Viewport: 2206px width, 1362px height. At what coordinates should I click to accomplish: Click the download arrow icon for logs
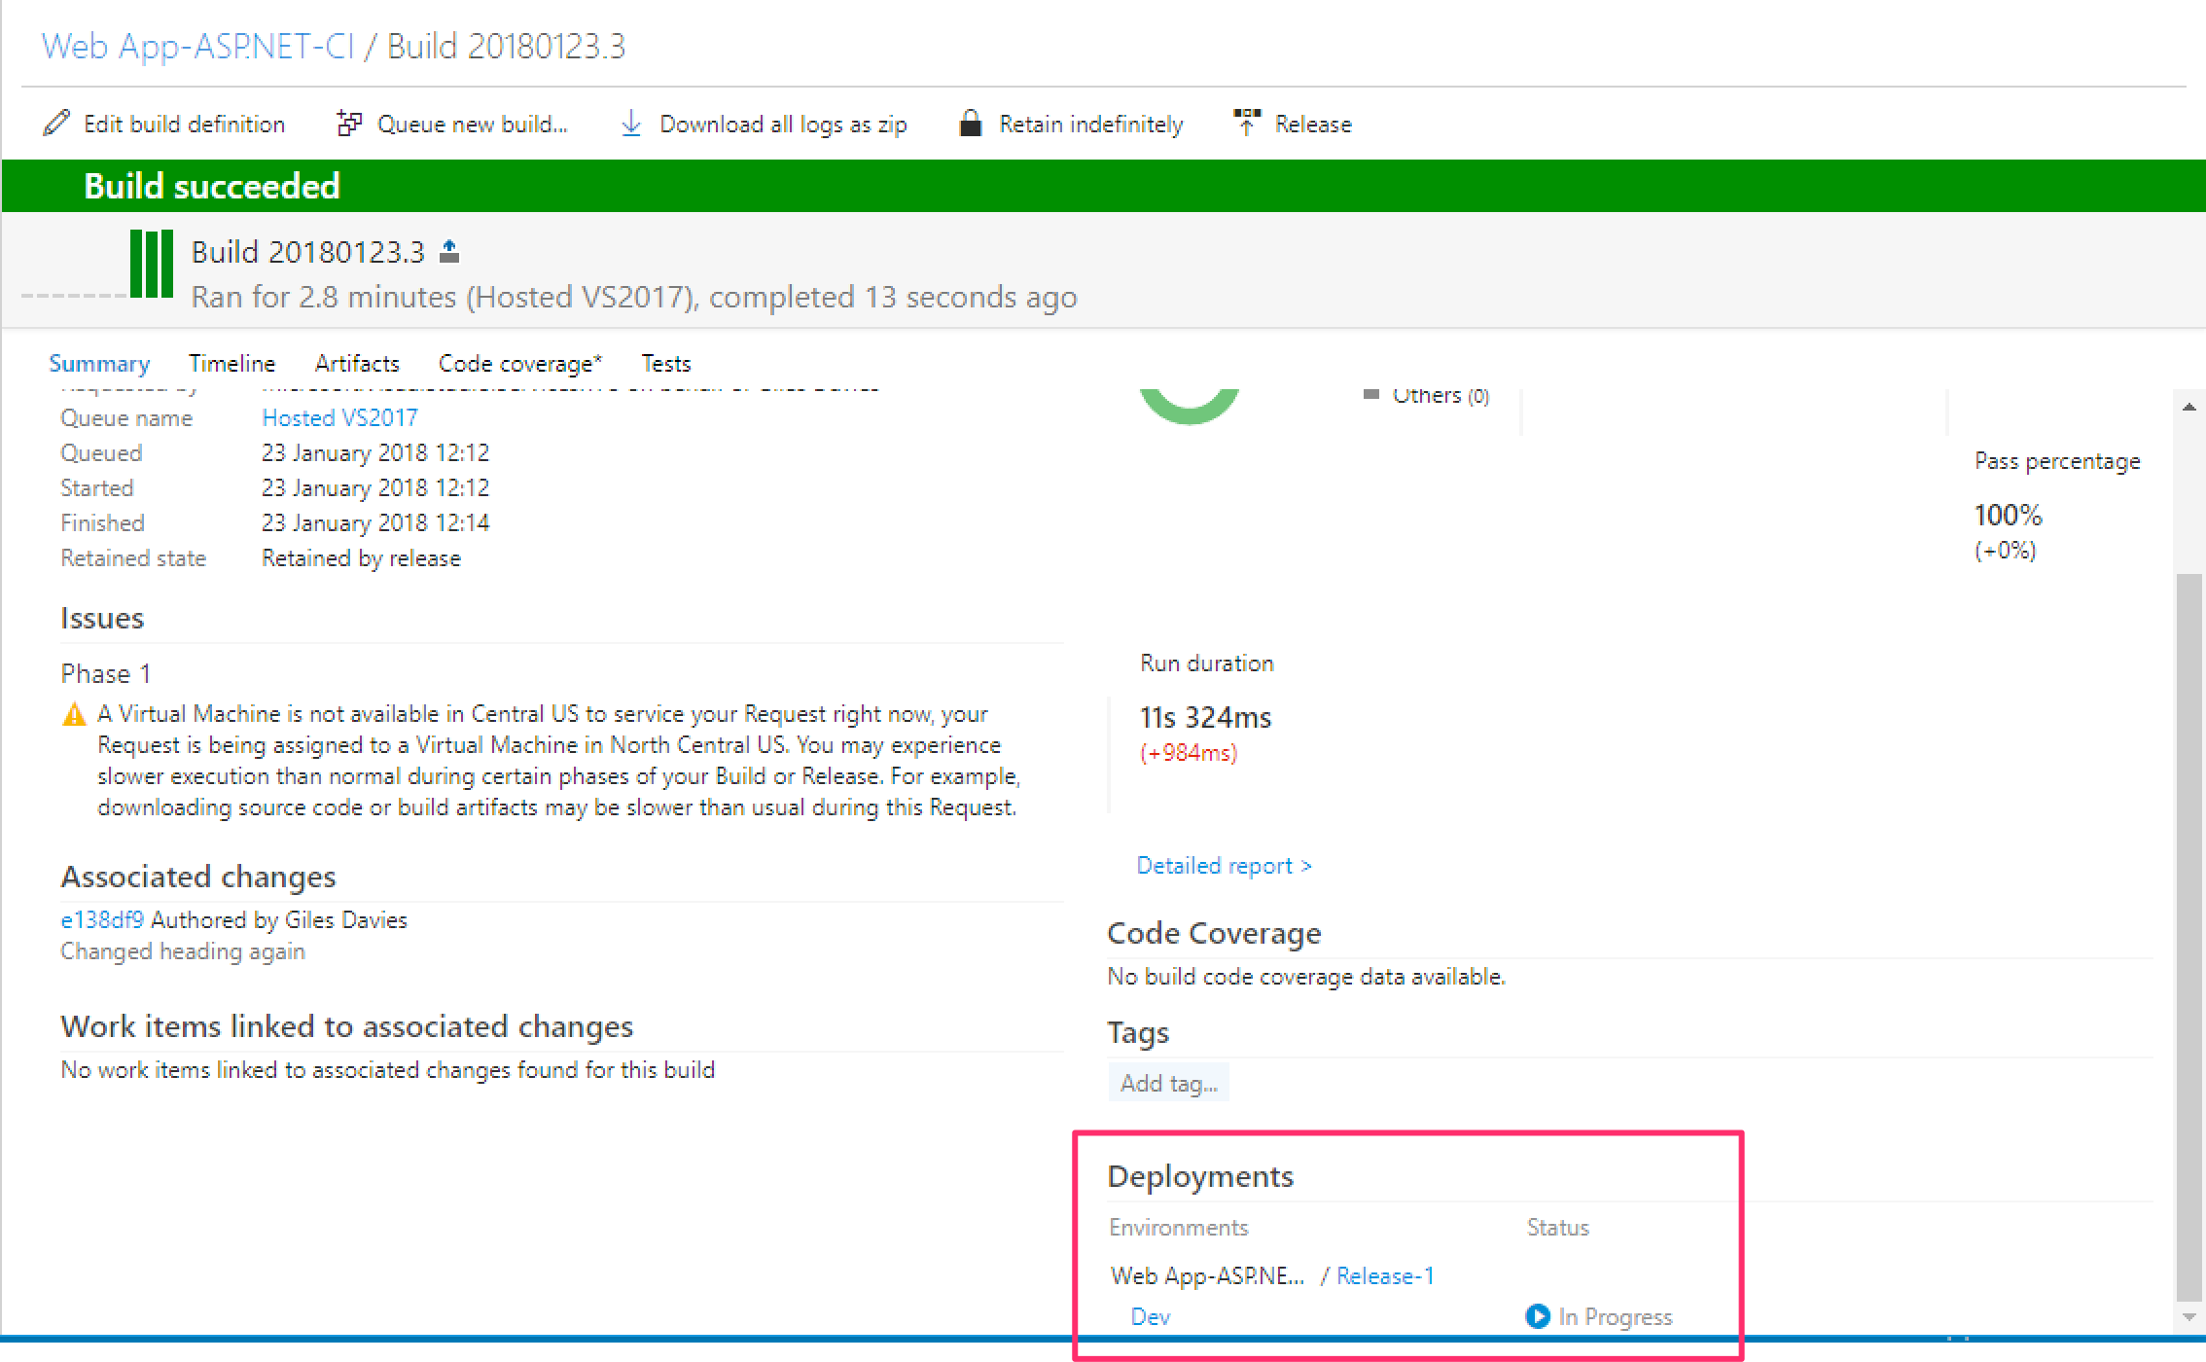pyautogui.click(x=631, y=124)
